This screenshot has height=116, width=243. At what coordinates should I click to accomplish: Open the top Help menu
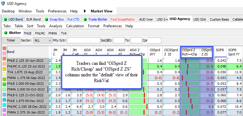(74, 11)
